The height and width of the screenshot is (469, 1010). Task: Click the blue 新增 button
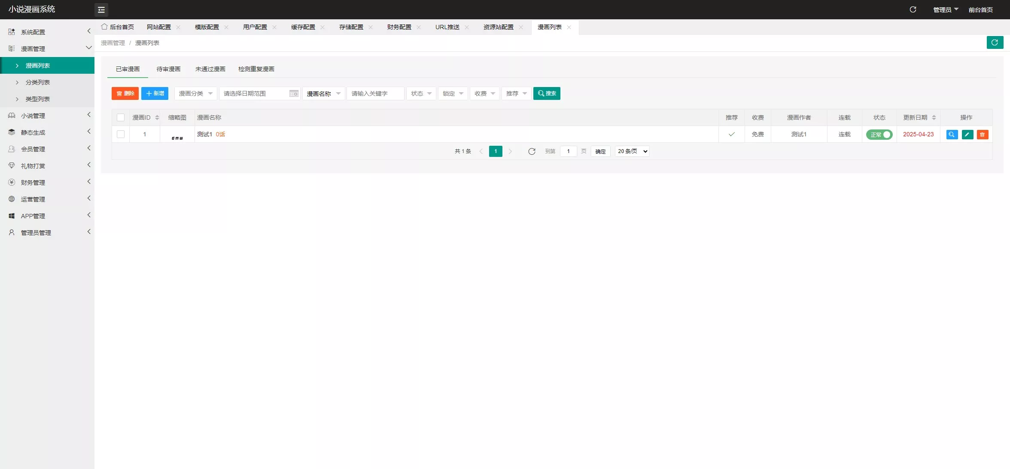(x=155, y=93)
